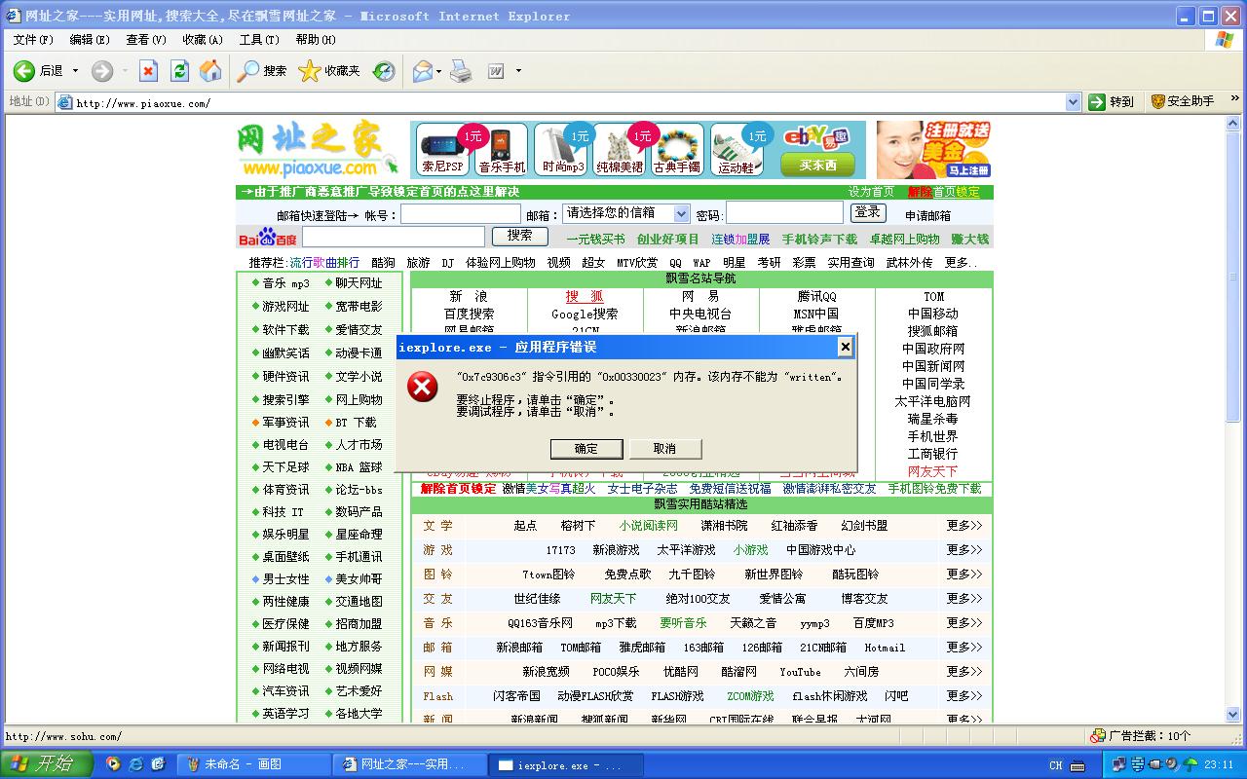This screenshot has width=1247, height=779.
Task: Click the Print toolbar icon
Action: [462, 71]
